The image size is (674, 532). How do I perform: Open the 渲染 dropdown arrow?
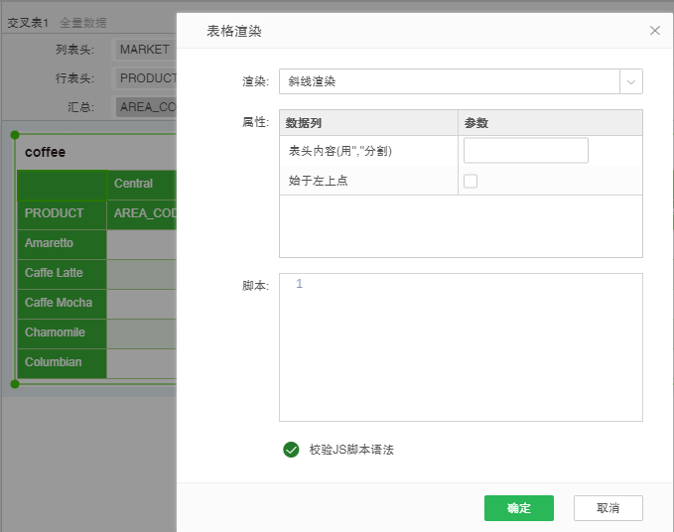point(631,81)
